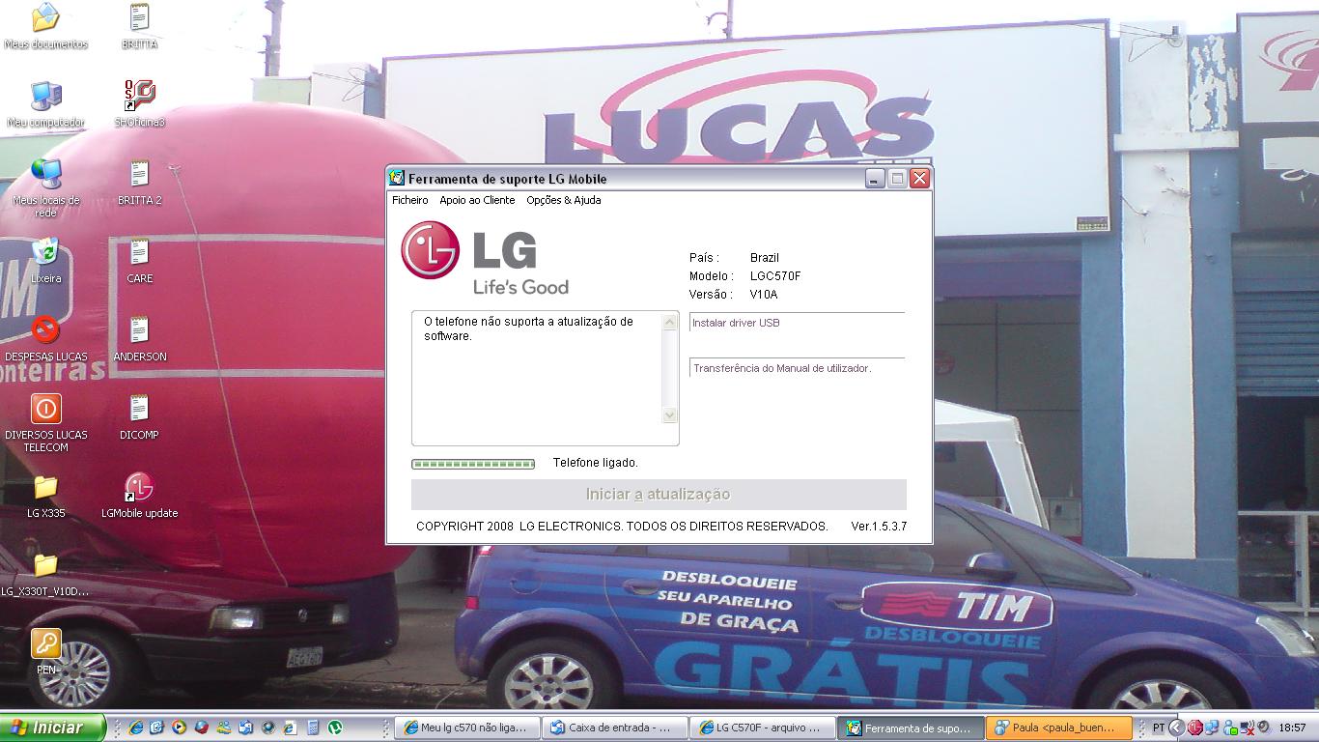Click the Ver.1.5.3.7 version text
Viewport: 1319px width, 742px height.
click(879, 527)
